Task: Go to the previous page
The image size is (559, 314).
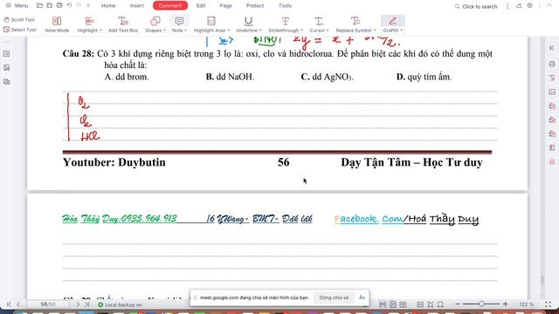Action: click(18, 304)
